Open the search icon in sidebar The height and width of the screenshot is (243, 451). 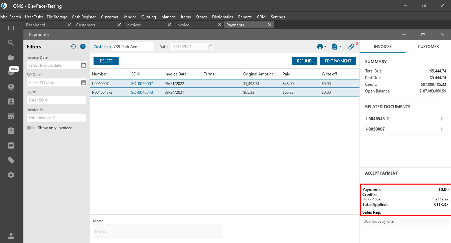(x=11, y=43)
